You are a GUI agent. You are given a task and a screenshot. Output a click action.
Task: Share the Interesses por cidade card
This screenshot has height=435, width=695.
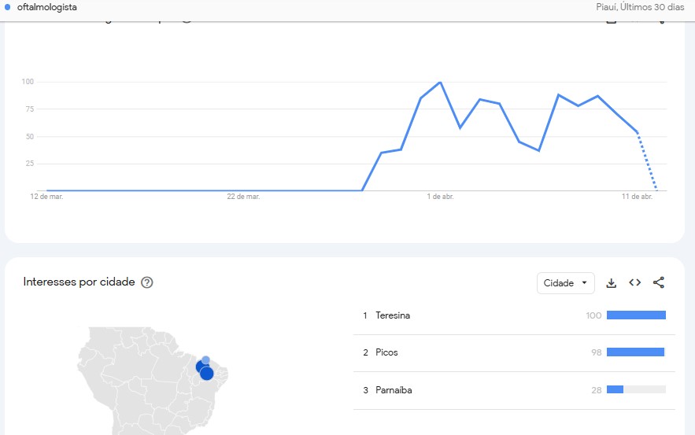(659, 282)
